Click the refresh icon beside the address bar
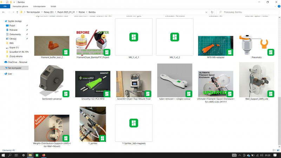Image resolution: width=281 pixels, height=158 pixels. [212, 12]
